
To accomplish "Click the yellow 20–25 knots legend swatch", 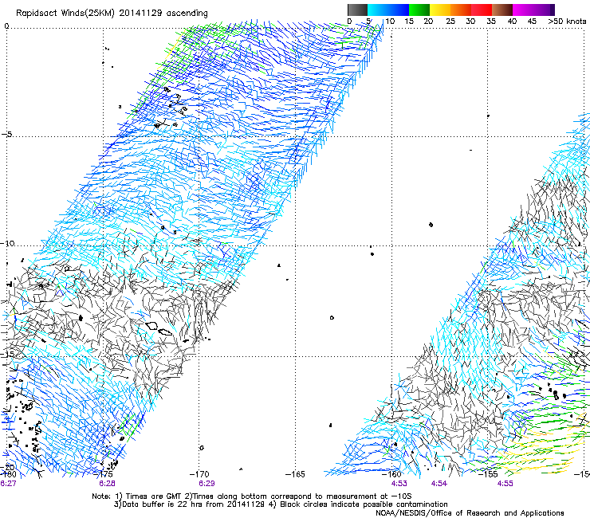I will point(440,10).
